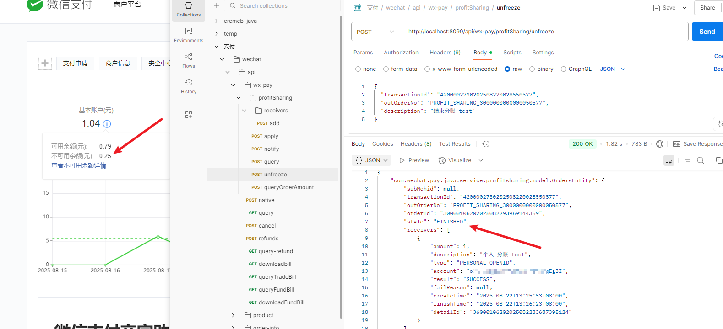Open response history clock icon

(x=486, y=144)
